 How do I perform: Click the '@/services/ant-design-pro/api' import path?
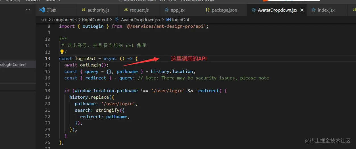[165, 26]
